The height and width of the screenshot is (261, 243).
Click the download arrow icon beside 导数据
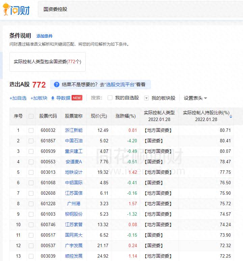coord(53,98)
